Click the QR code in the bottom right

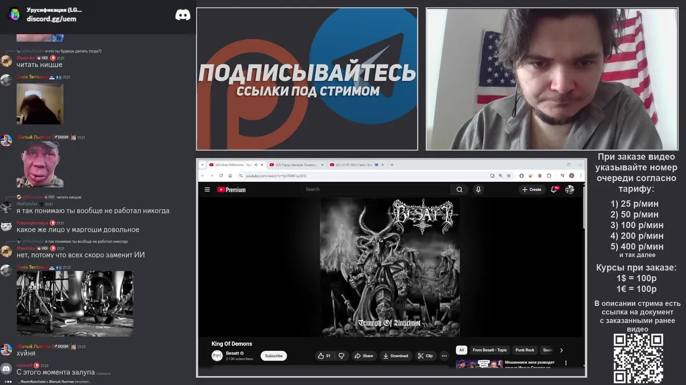point(638,358)
